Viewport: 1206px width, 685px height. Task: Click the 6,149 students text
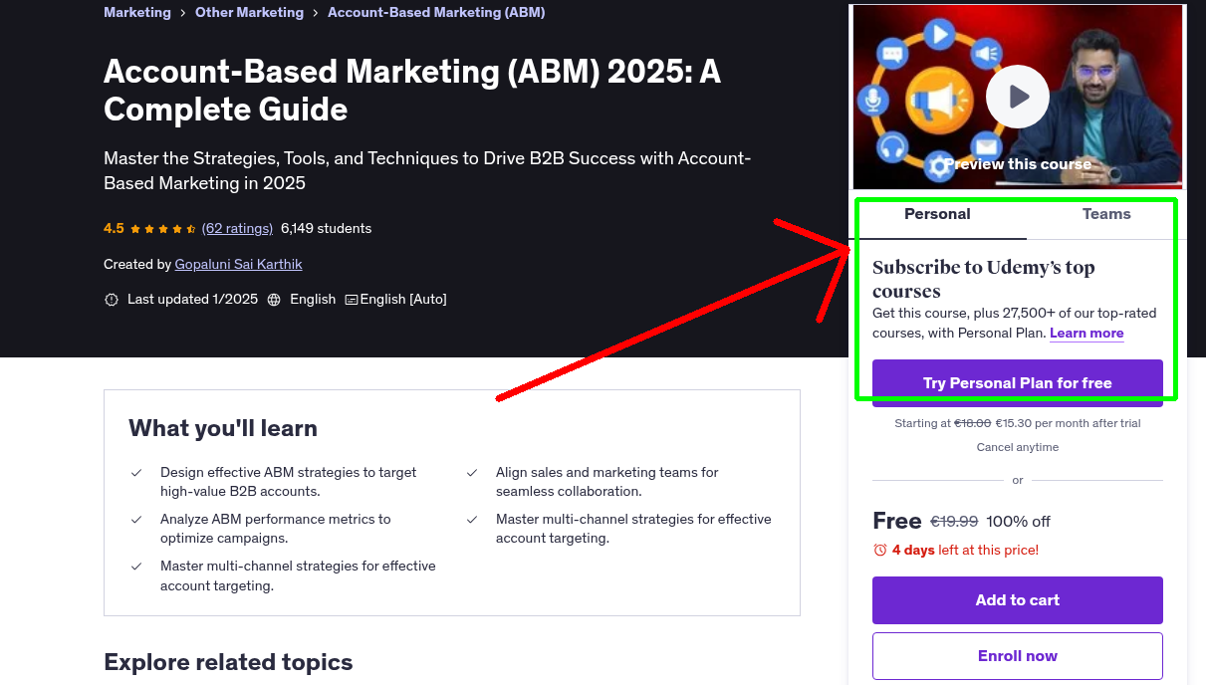click(326, 228)
